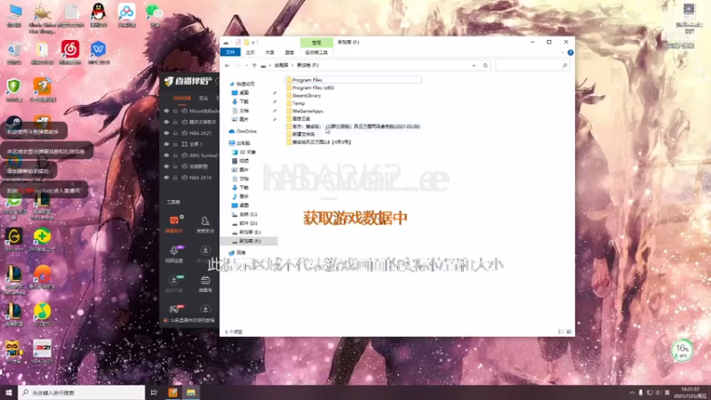Open NetEase Cloud Music desktop icon
This screenshot has width=711, height=400.
70,52
